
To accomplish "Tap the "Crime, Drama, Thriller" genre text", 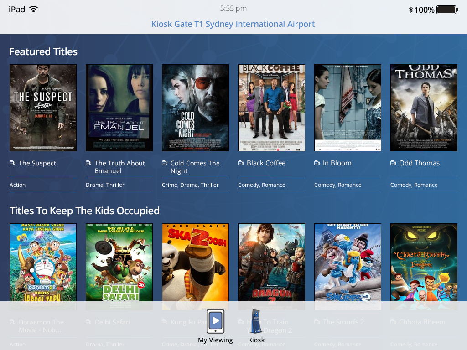I will click(x=190, y=185).
